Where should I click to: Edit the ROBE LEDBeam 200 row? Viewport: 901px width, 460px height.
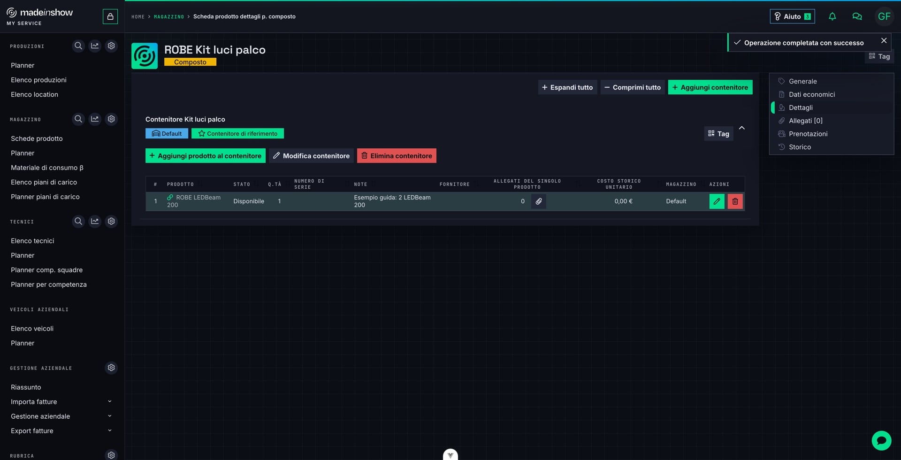click(x=717, y=201)
